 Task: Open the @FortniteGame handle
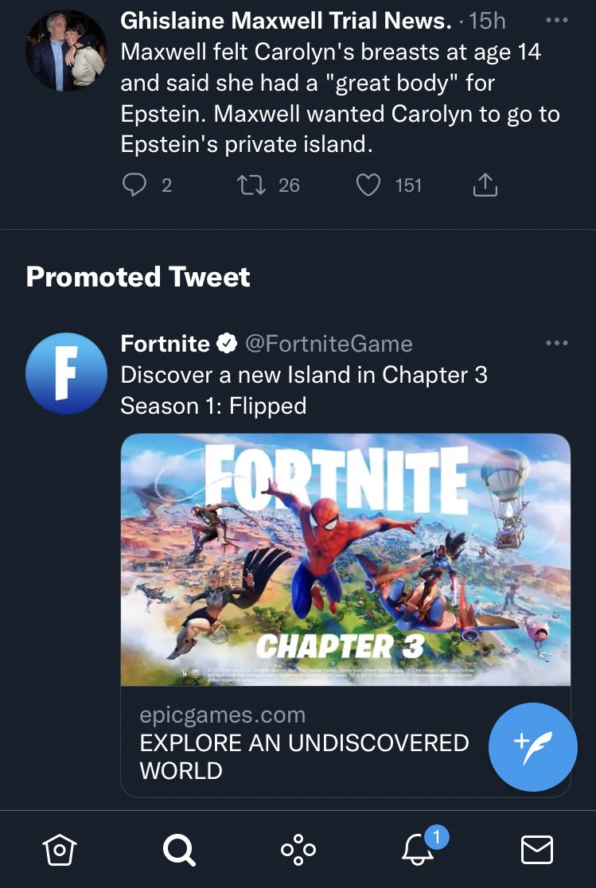click(329, 344)
